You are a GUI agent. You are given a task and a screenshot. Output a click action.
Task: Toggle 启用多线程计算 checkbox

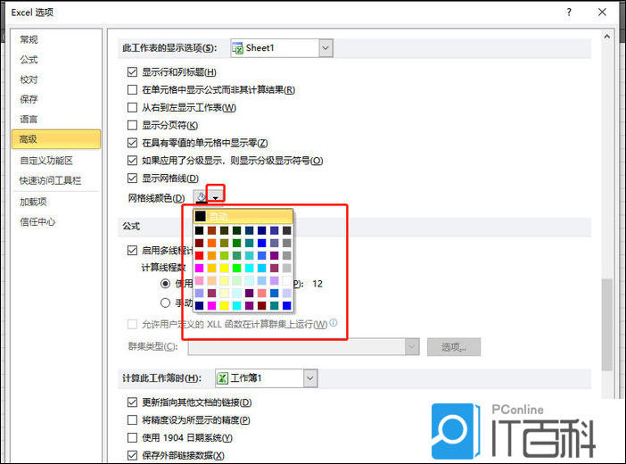pos(132,250)
